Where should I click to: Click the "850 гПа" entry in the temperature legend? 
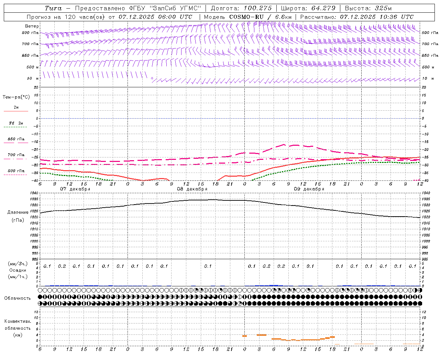pos(16,139)
